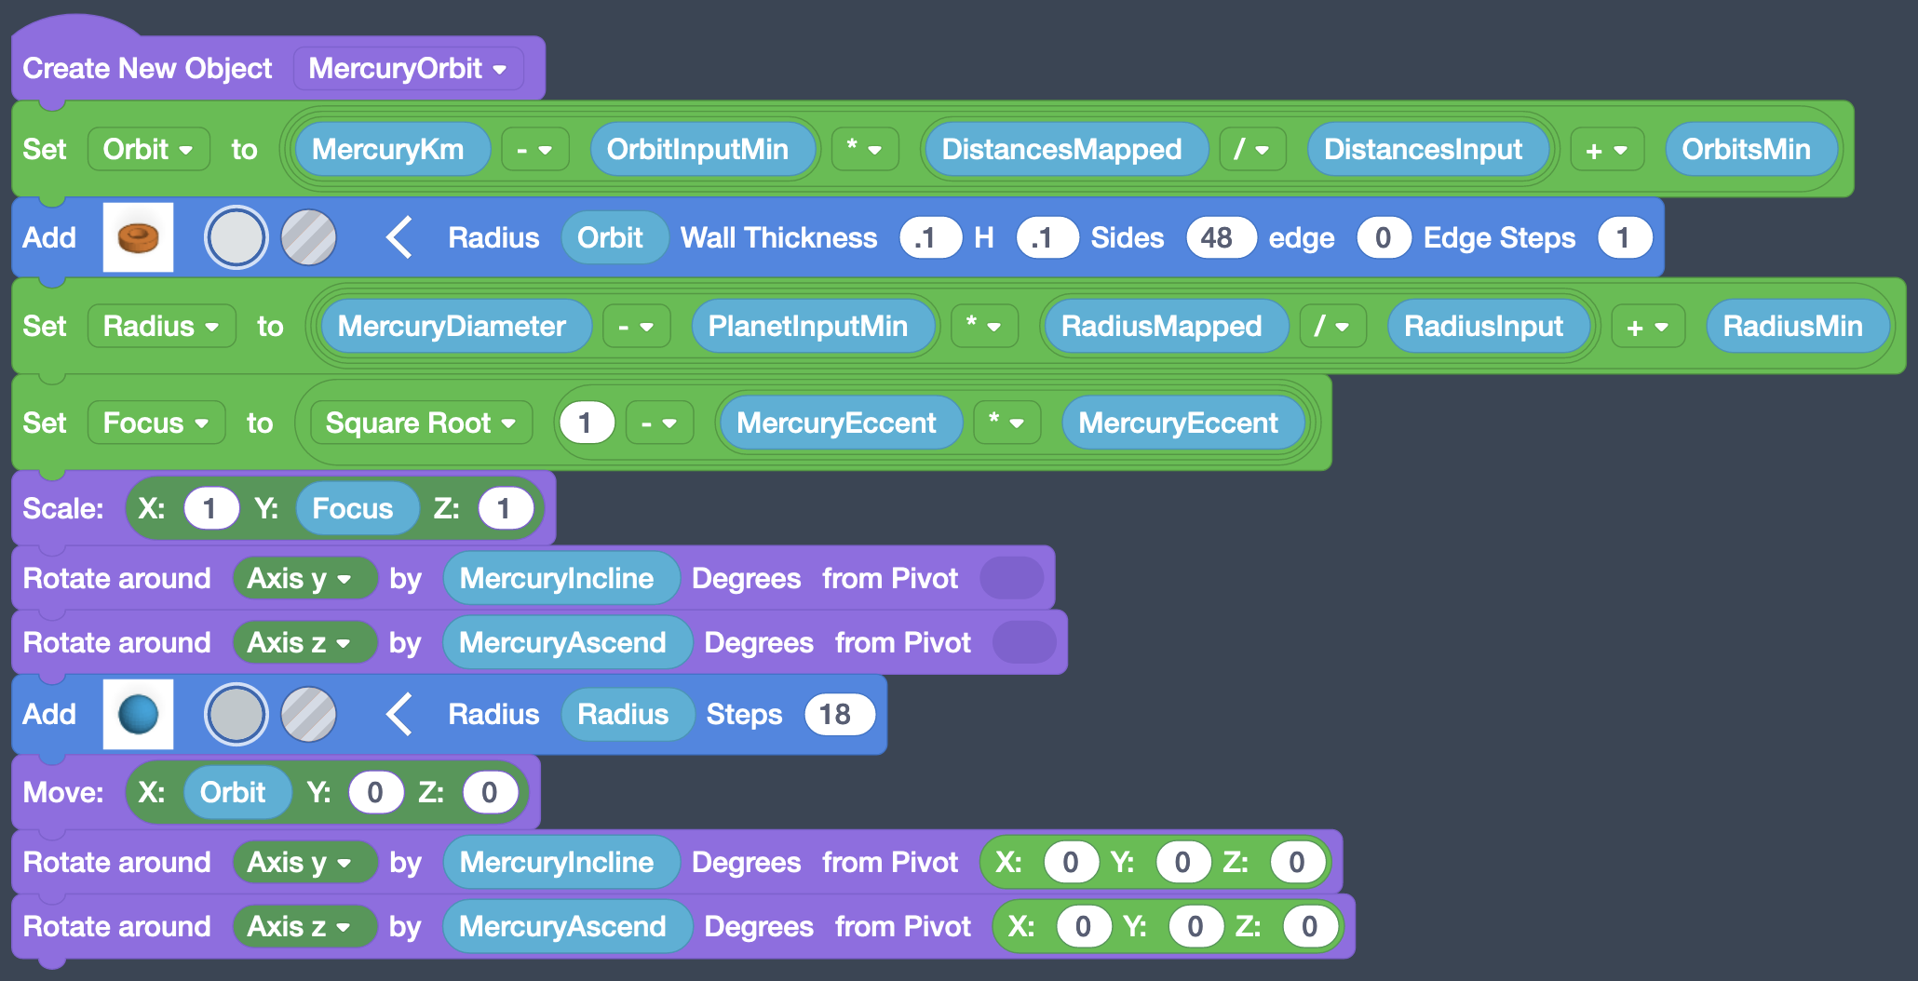1918x981 pixels.
Task: Open the Axis z dropdown on the last Rotate block
Action: pyautogui.click(x=305, y=926)
